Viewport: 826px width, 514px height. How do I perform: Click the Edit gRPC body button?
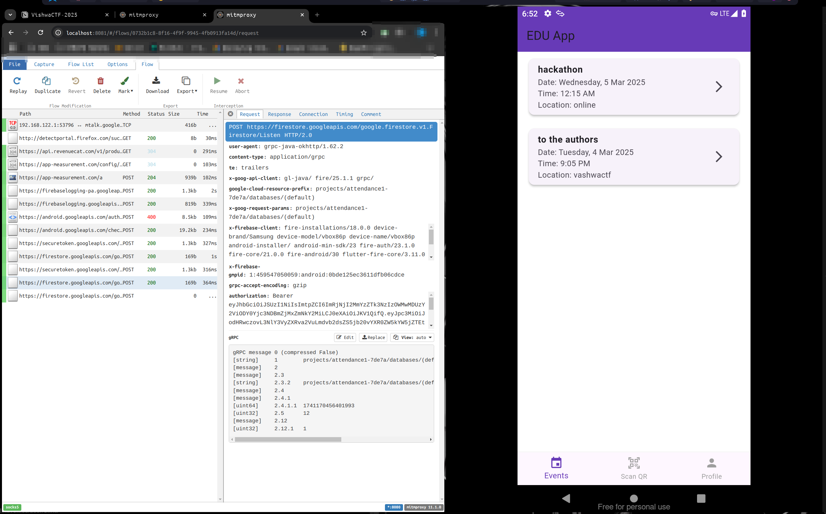click(x=345, y=337)
